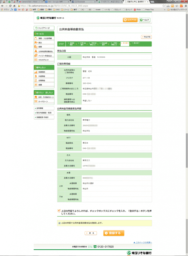Expand 各種変更・手続き section
Image resolution: width=188 pixels, height=256 pixels.
point(44,117)
